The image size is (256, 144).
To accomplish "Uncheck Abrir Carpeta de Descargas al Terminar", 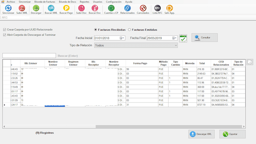I will pos(4,35).
